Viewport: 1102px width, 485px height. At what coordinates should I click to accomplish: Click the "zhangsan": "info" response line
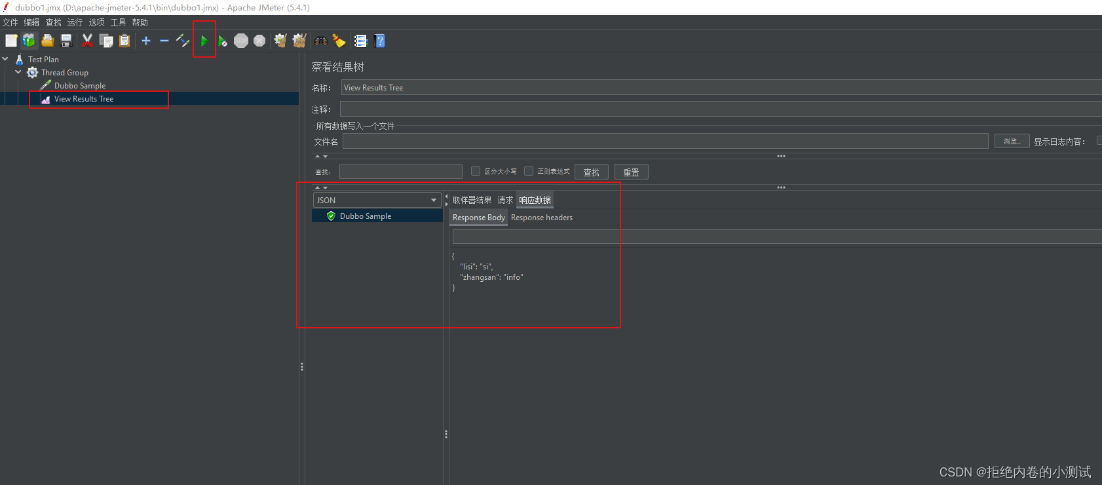491,277
